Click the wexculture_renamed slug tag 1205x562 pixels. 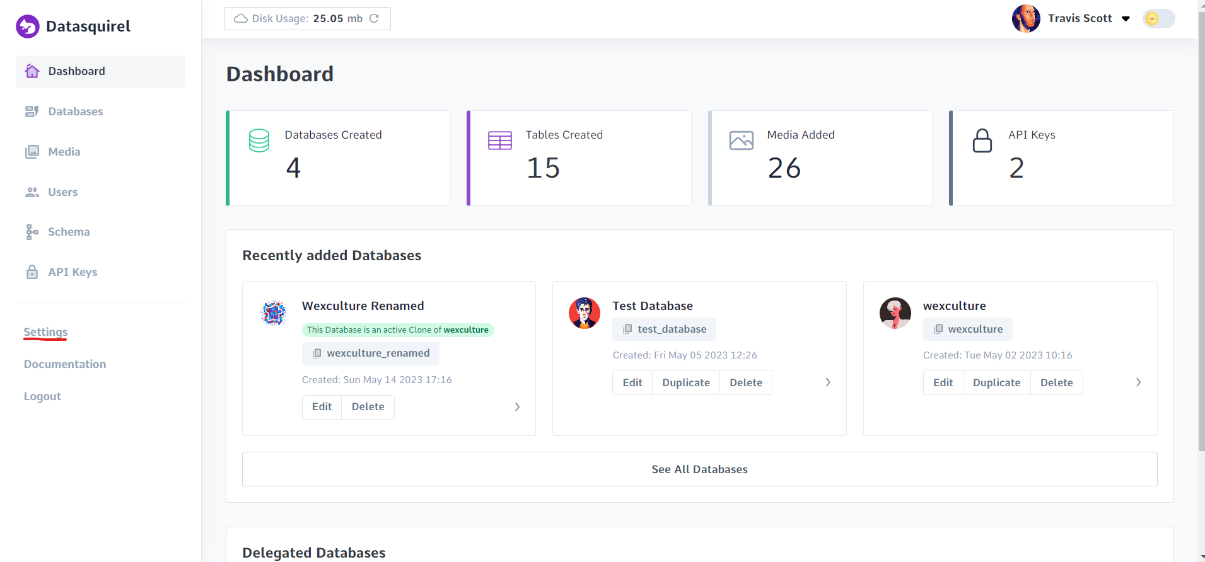(371, 353)
